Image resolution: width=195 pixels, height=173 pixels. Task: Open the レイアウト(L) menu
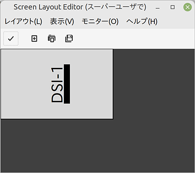tap(23, 21)
